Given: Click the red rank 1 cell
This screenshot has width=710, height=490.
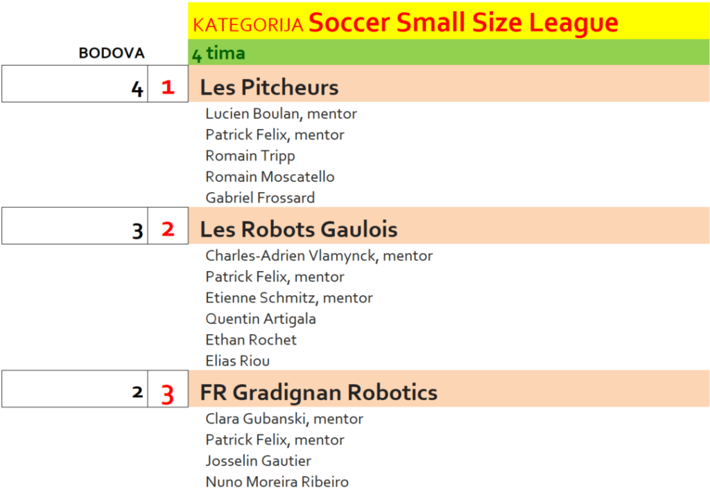Looking at the screenshot, I should [x=167, y=87].
